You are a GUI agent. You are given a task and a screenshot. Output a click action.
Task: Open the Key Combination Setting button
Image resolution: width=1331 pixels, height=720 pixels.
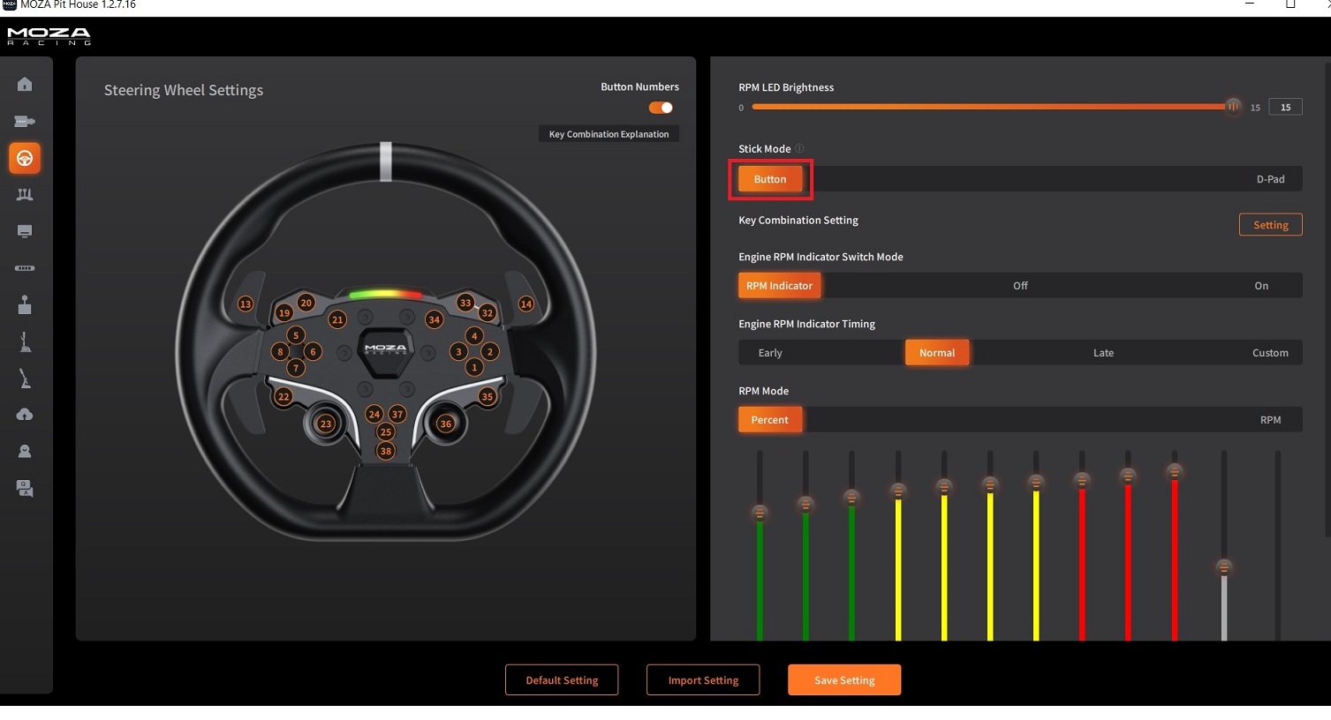(x=1270, y=225)
